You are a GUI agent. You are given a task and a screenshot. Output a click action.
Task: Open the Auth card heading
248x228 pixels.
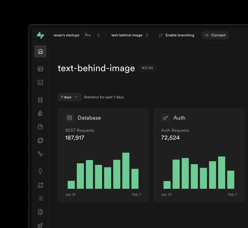[x=179, y=118]
